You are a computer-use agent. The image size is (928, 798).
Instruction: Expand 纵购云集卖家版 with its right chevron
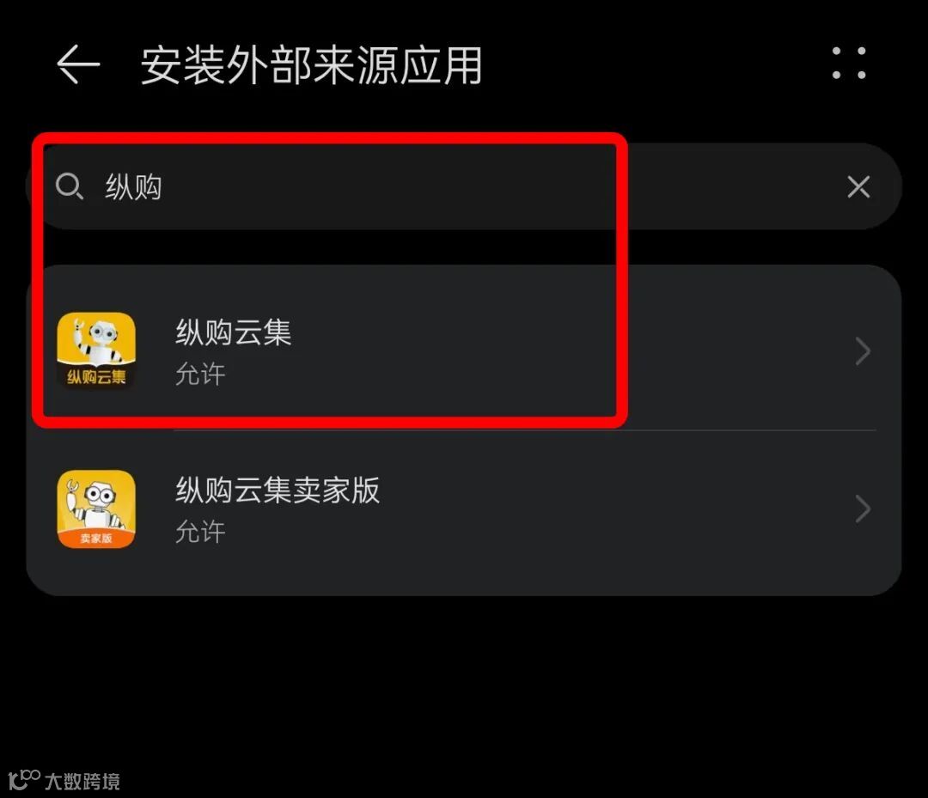tap(863, 509)
